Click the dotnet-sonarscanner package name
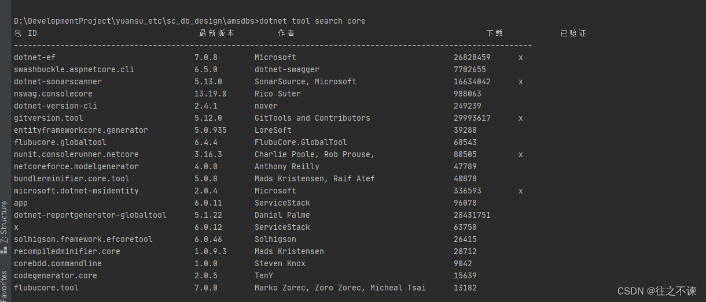Viewport: 706px width, 302px height. click(58, 81)
